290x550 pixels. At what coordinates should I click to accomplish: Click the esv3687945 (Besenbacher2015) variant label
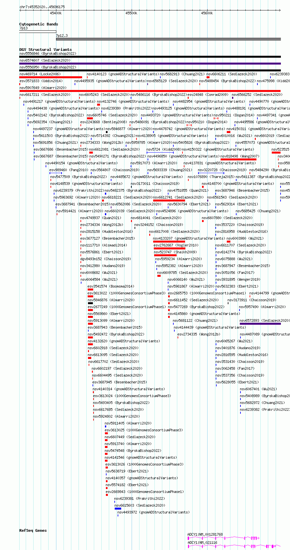120,382
